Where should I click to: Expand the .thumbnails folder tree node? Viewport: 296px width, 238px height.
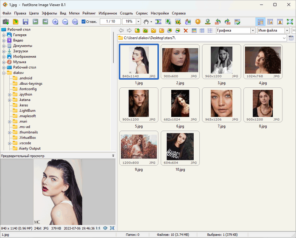pyautogui.click(x=9, y=133)
